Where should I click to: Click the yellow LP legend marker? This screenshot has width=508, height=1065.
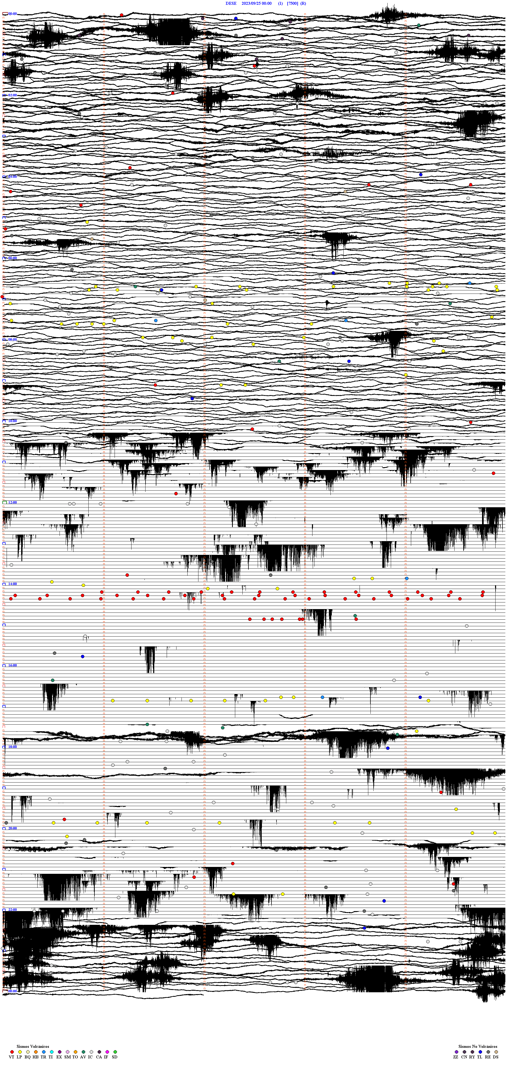[20, 1052]
